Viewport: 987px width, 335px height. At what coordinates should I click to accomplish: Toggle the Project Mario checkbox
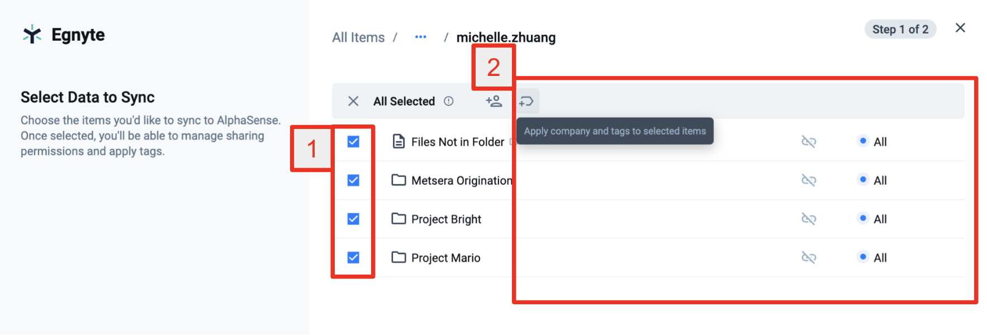point(353,257)
